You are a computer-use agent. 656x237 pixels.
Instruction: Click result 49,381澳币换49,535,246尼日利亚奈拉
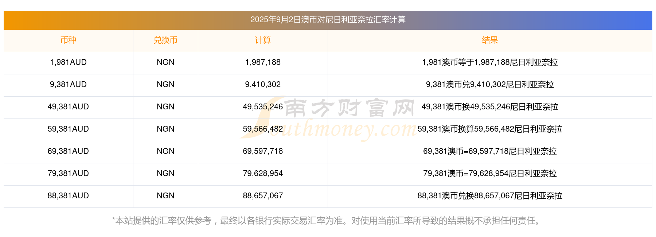[490, 107]
